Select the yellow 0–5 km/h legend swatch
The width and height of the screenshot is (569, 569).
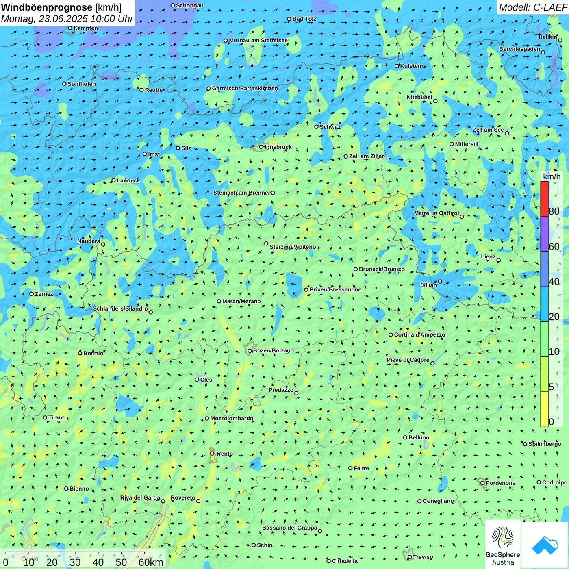tap(544, 409)
